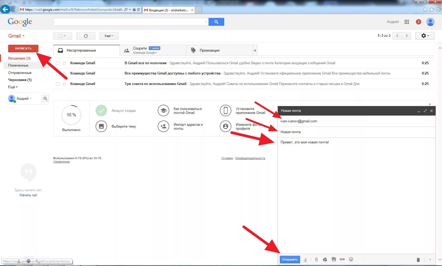Viewport: 442px width, 266px height.
Task: Tick checkbox for 'Три совета по использованию Gmail'
Action: pos(58,84)
